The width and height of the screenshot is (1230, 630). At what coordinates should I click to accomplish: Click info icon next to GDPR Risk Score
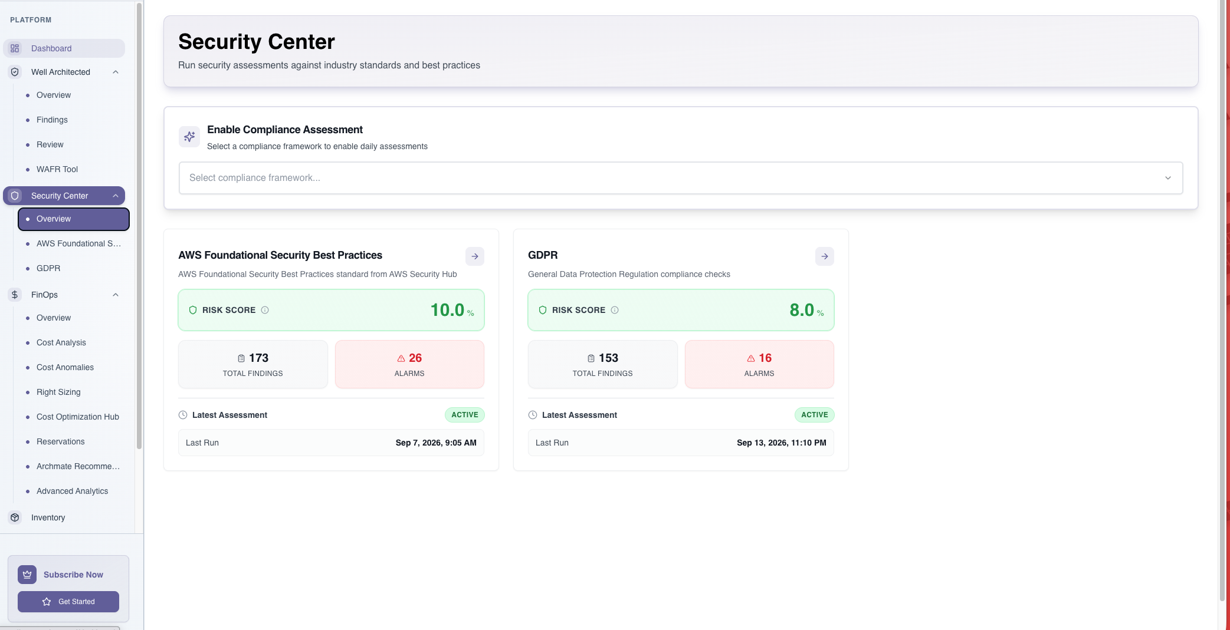click(x=615, y=310)
